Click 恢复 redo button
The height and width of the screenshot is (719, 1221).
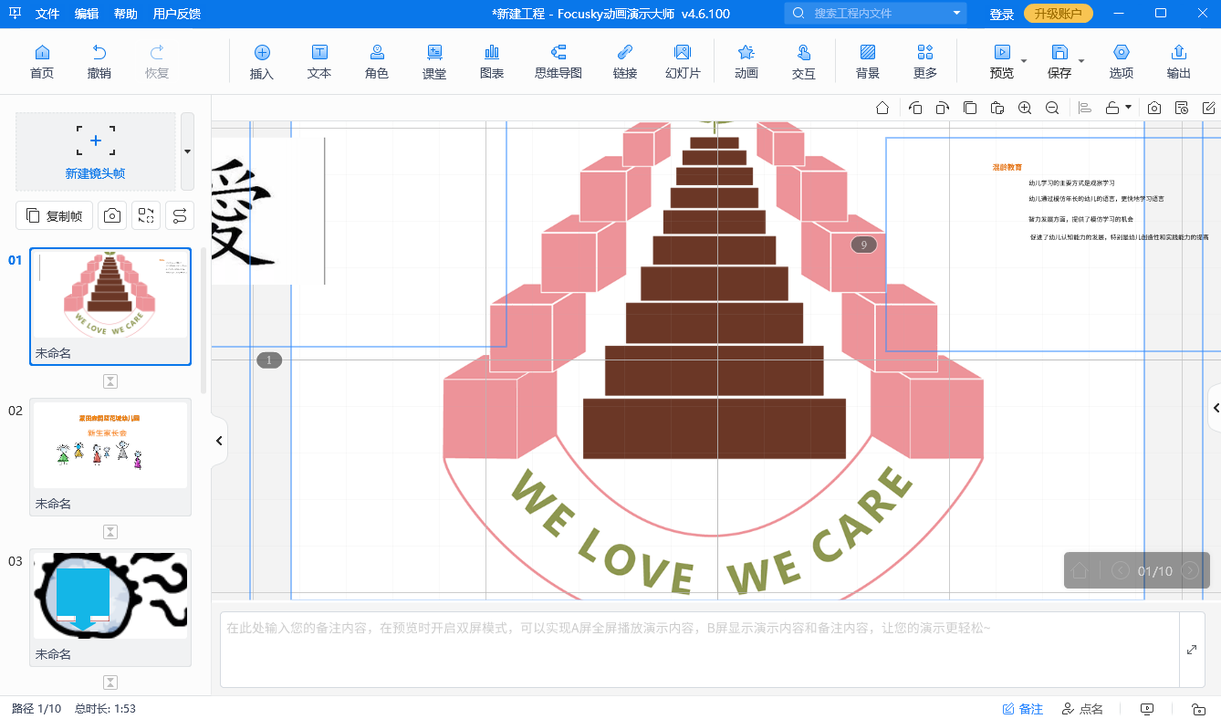[157, 61]
